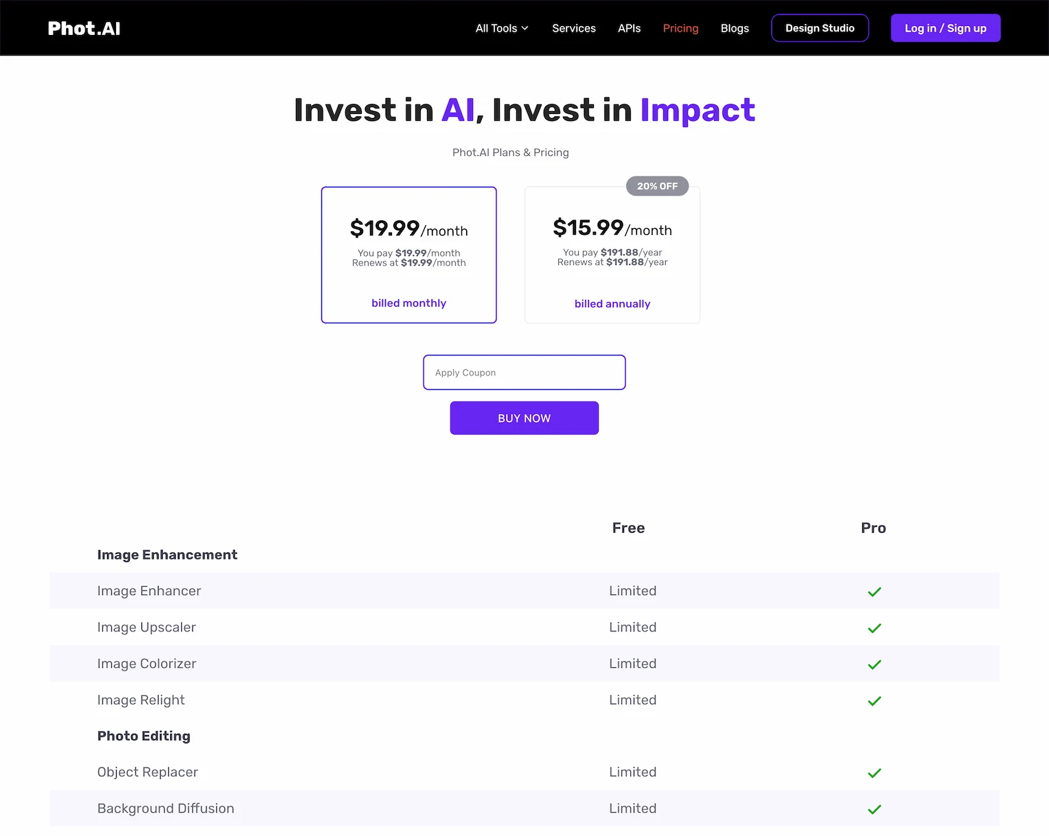Screen dimensions: 1049x836
Task: Click Pro checkmark for Image Relight
Action: click(x=874, y=701)
